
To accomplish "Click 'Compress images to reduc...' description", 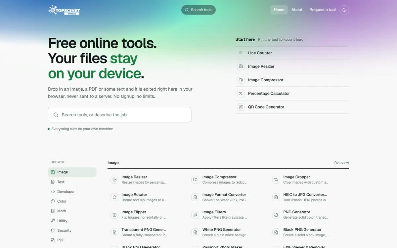I will [x=224, y=183].
